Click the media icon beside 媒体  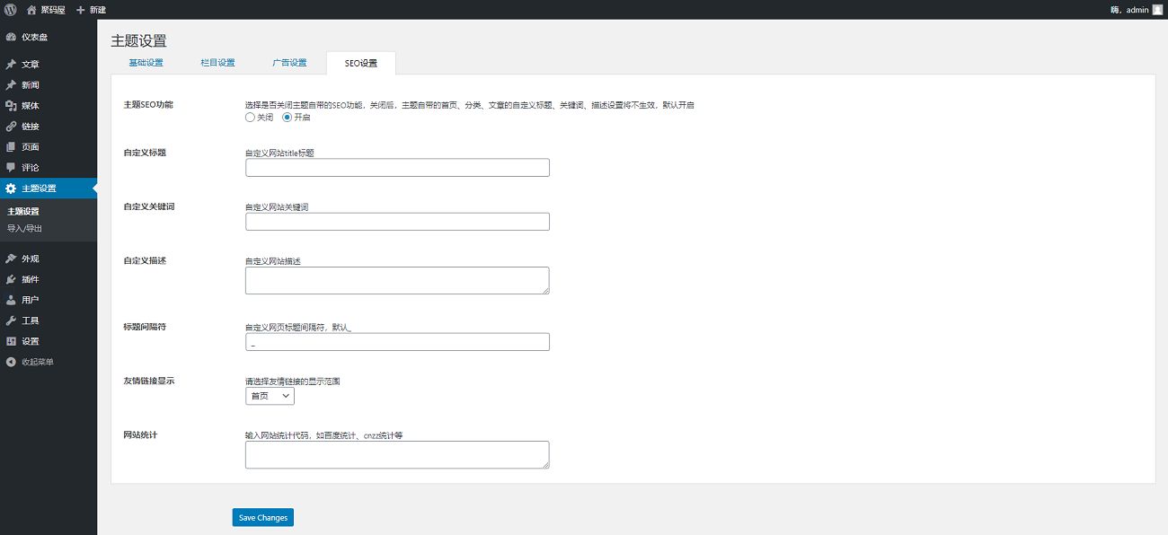click(x=11, y=106)
